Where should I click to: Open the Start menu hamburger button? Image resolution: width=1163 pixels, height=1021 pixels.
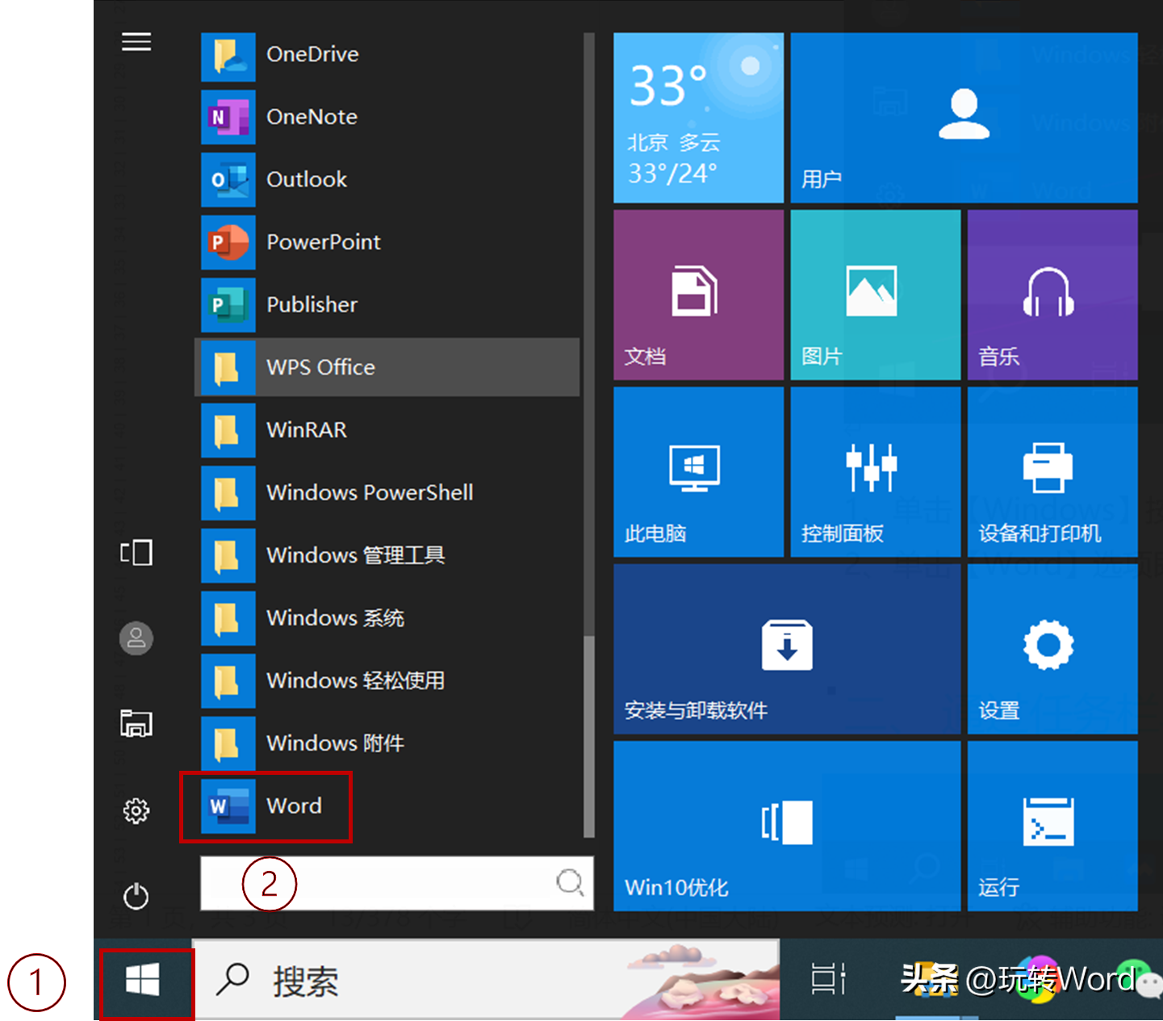136,42
